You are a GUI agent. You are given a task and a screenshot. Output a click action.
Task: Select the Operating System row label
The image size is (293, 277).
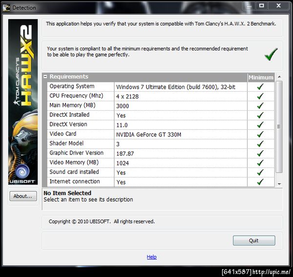(72, 86)
